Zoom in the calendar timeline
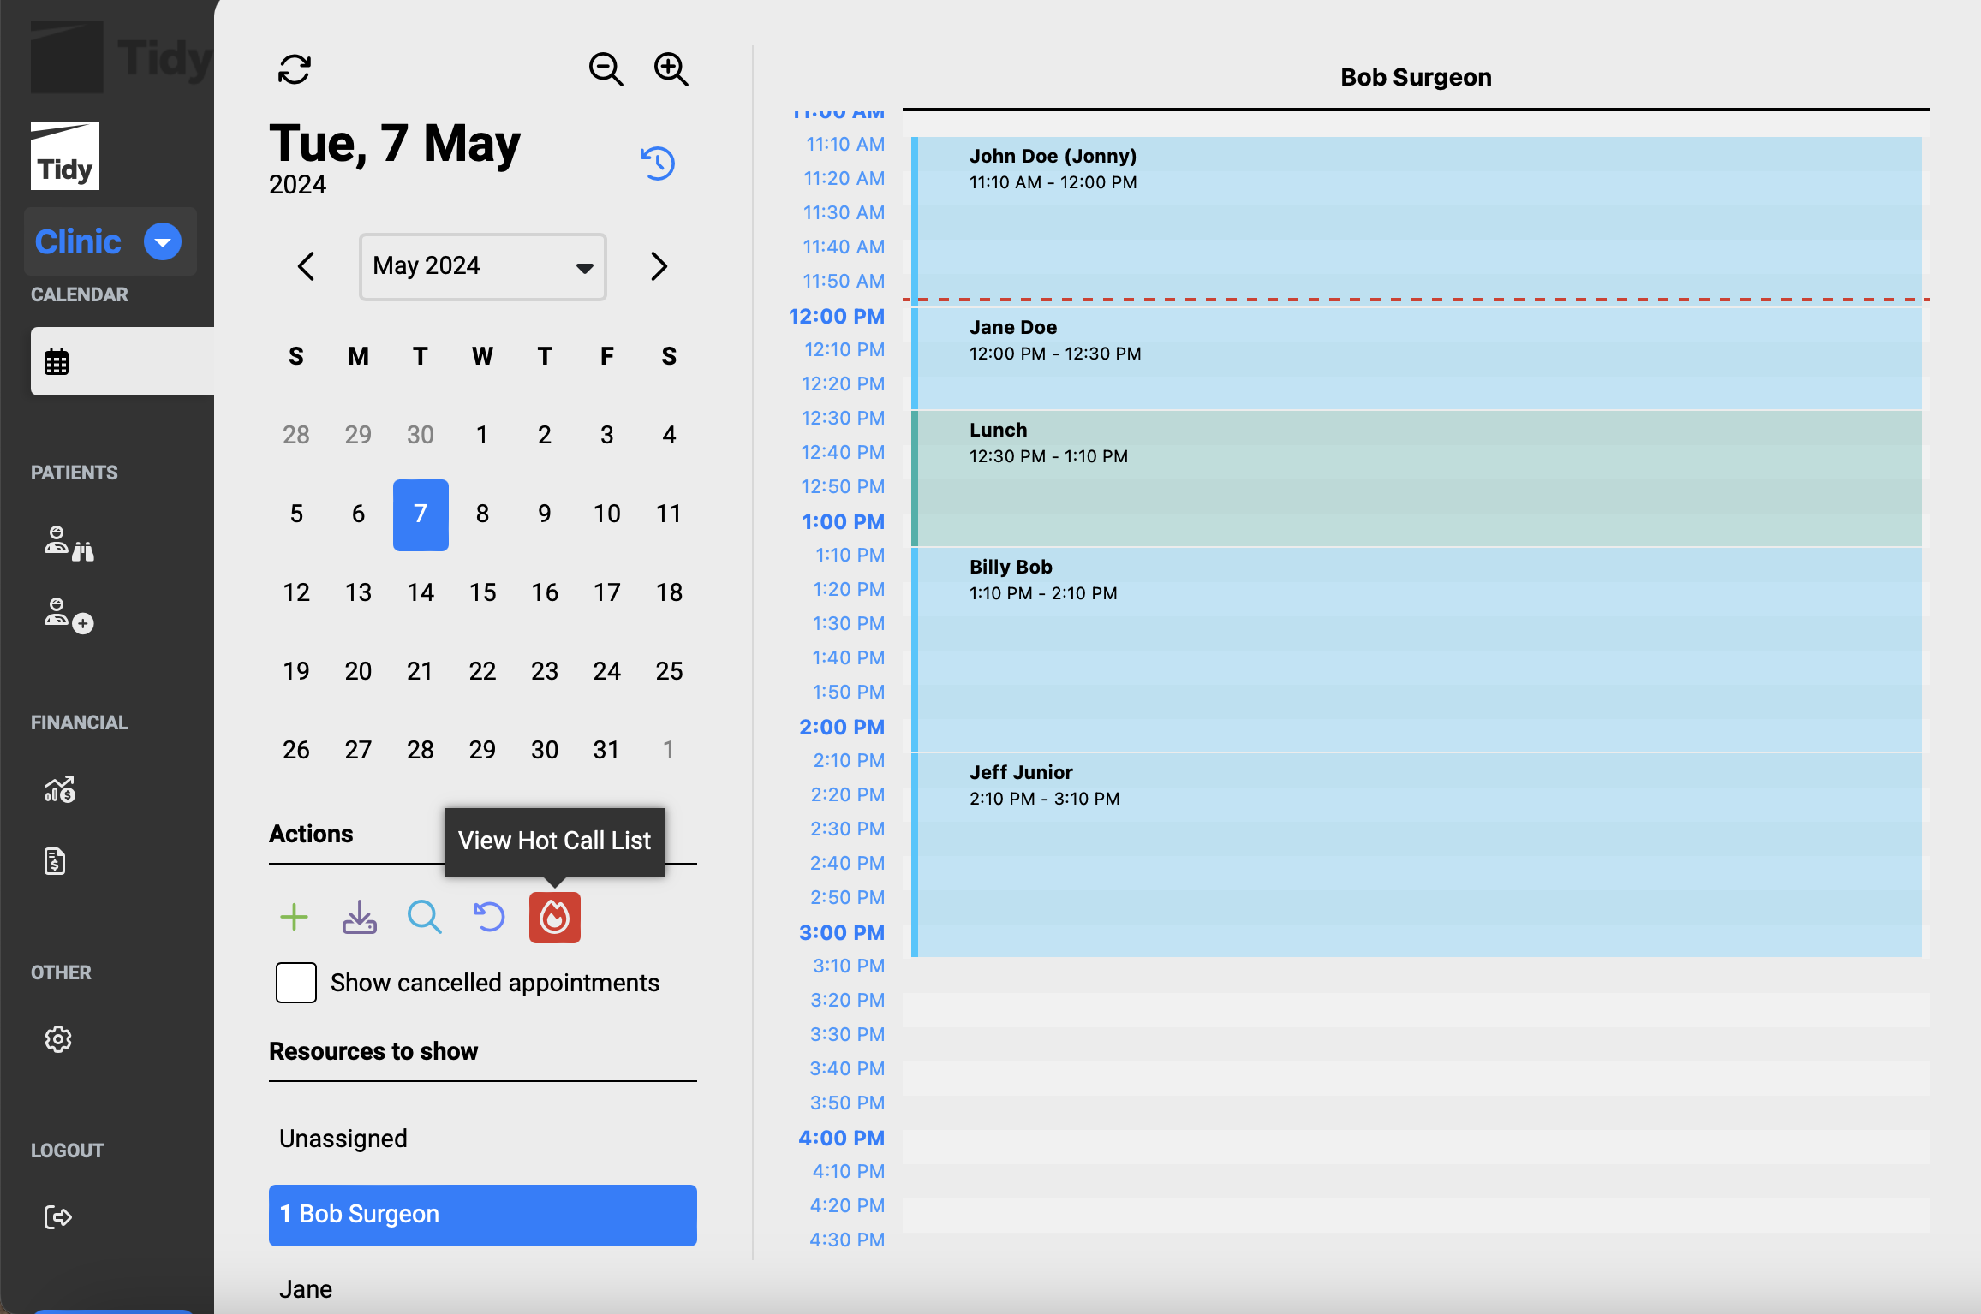1981x1314 pixels. click(x=671, y=69)
